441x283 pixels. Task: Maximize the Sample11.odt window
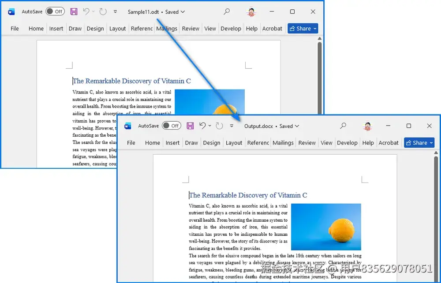(292, 11)
